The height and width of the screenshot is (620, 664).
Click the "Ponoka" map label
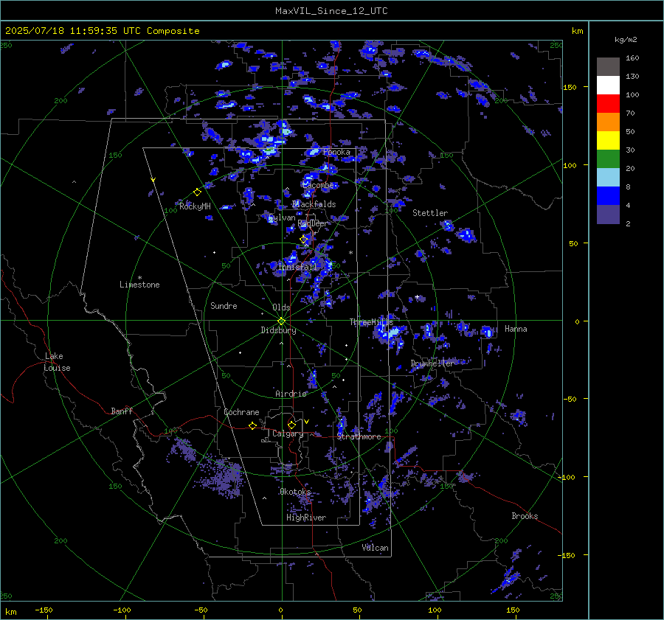tap(336, 152)
